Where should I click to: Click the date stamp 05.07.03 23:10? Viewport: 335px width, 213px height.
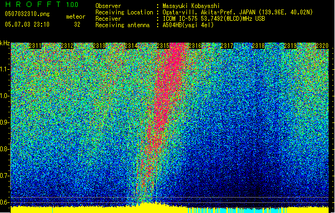(x=27, y=24)
